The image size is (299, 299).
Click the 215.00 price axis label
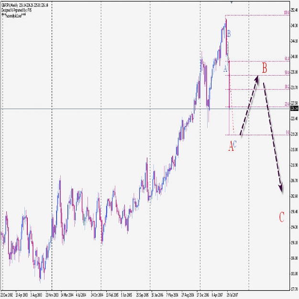click(294, 150)
